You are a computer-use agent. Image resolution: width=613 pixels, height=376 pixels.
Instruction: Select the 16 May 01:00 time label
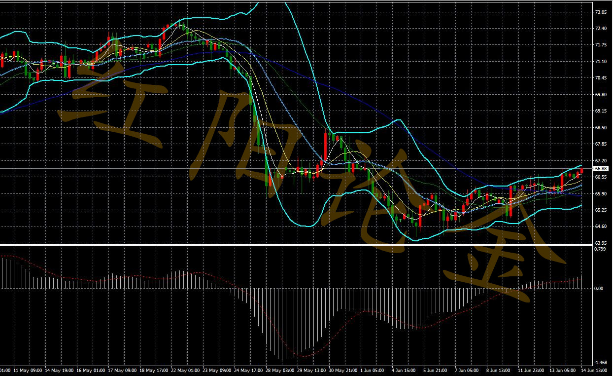(x=91, y=370)
